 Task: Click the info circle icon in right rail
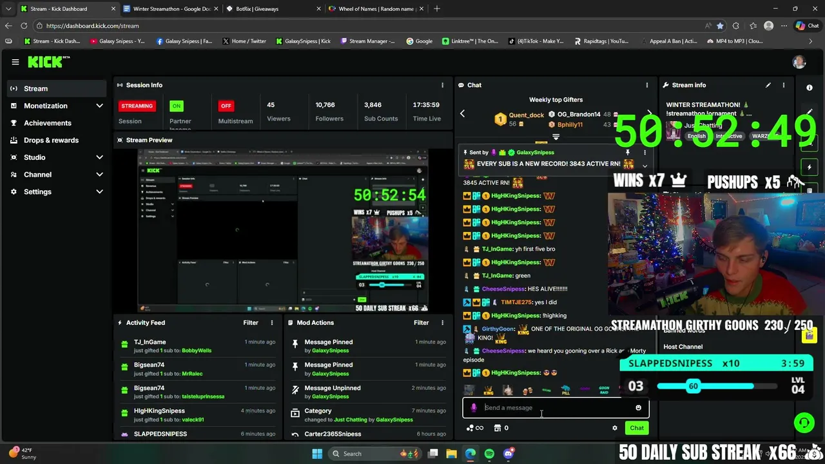[810, 88]
